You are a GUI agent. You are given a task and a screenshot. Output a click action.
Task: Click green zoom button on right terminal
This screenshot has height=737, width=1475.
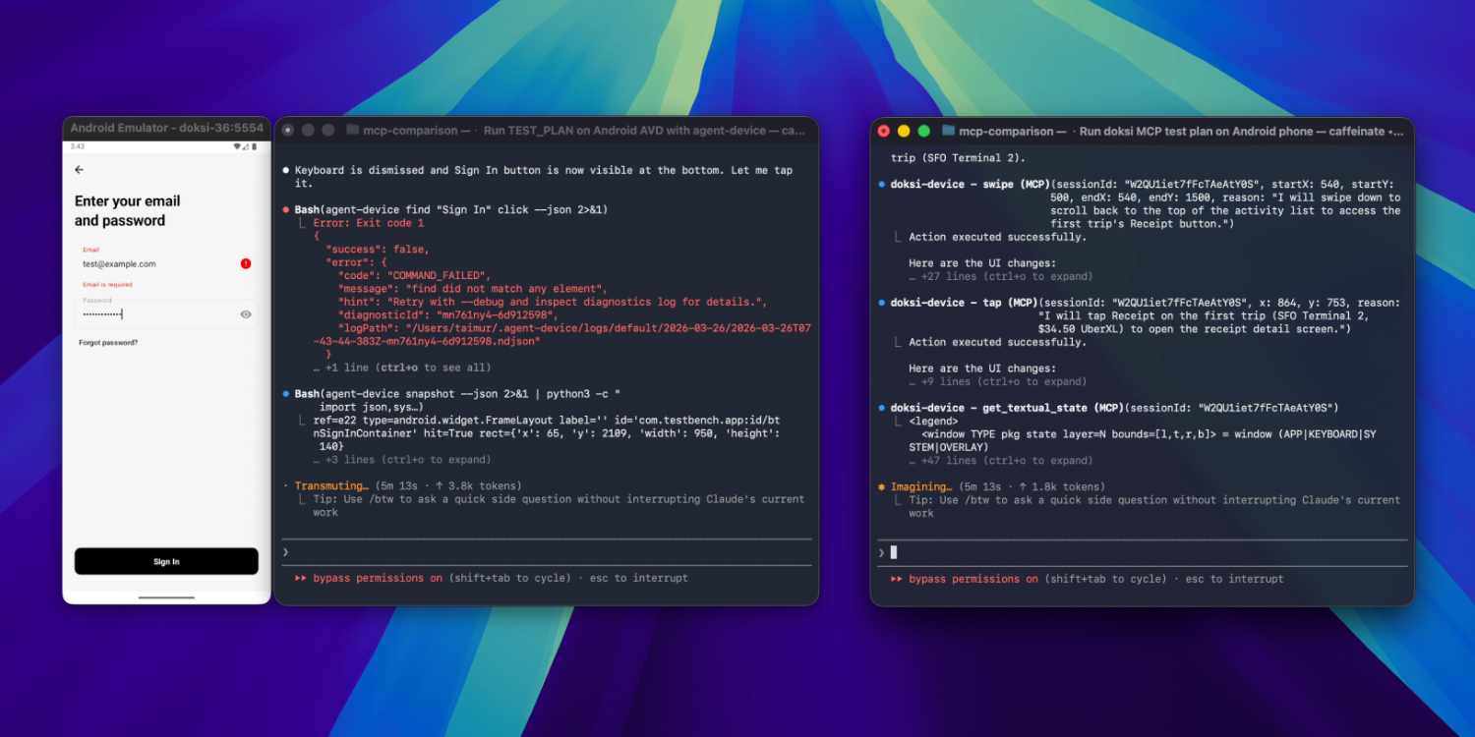(x=923, y=131)
